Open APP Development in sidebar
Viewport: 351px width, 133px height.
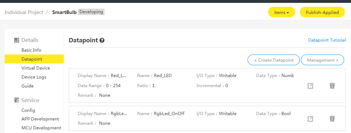pos(40,119)
